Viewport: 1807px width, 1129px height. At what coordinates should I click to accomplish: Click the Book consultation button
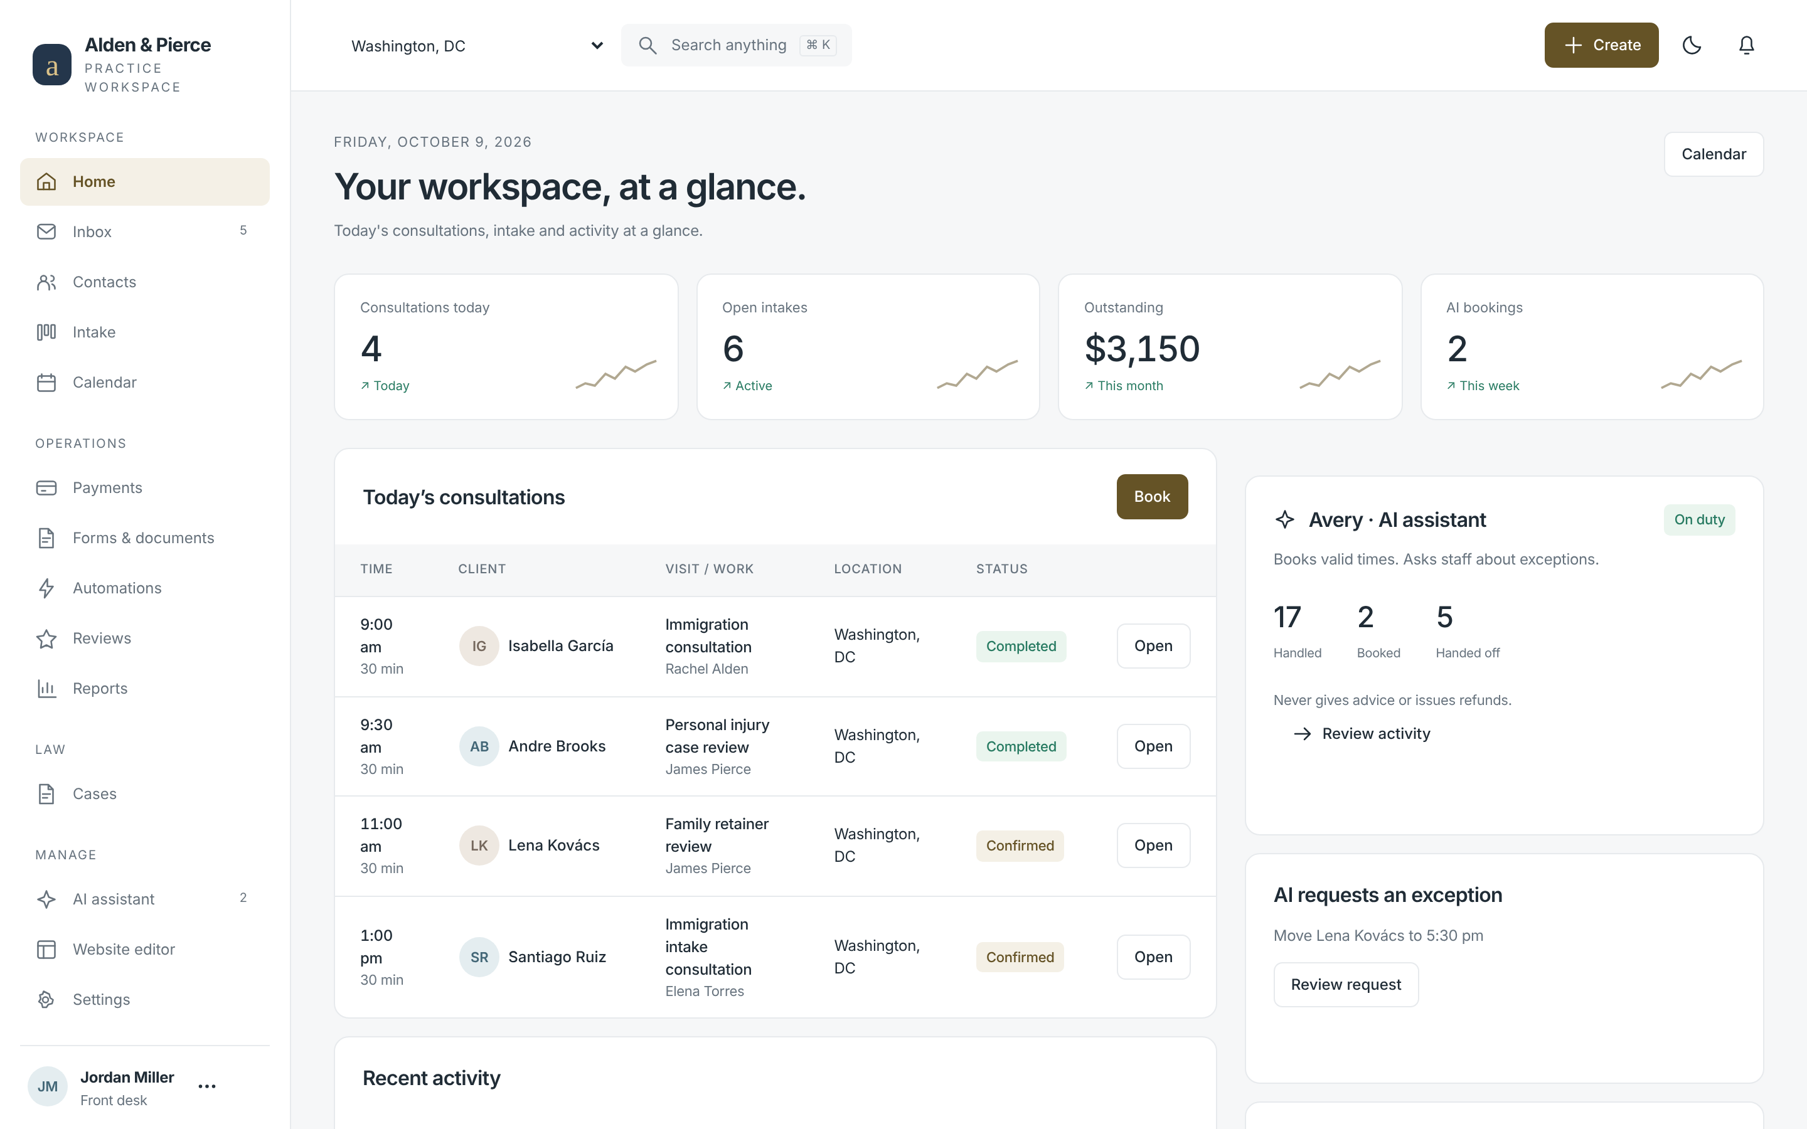(1151, 497)
